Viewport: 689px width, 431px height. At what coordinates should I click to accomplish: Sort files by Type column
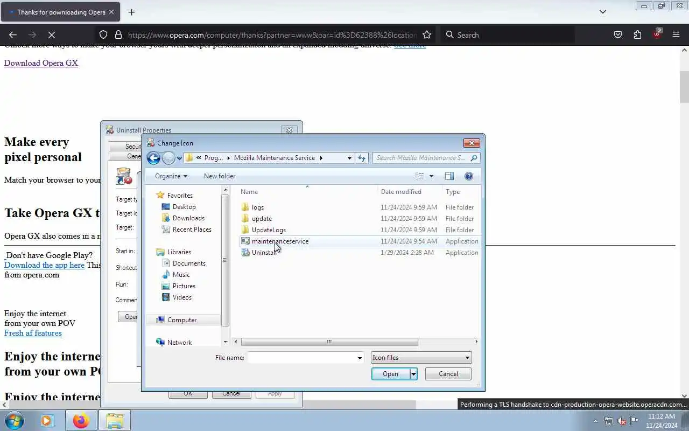pyautogui.click(x=461, y=192)
